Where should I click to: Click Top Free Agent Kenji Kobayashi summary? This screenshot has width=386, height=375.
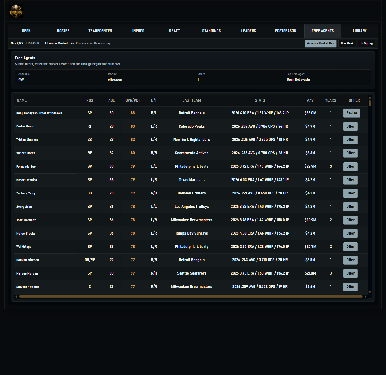298,80
